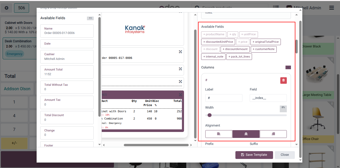Click the preview scroll right arrow

[x=191, y=145]
